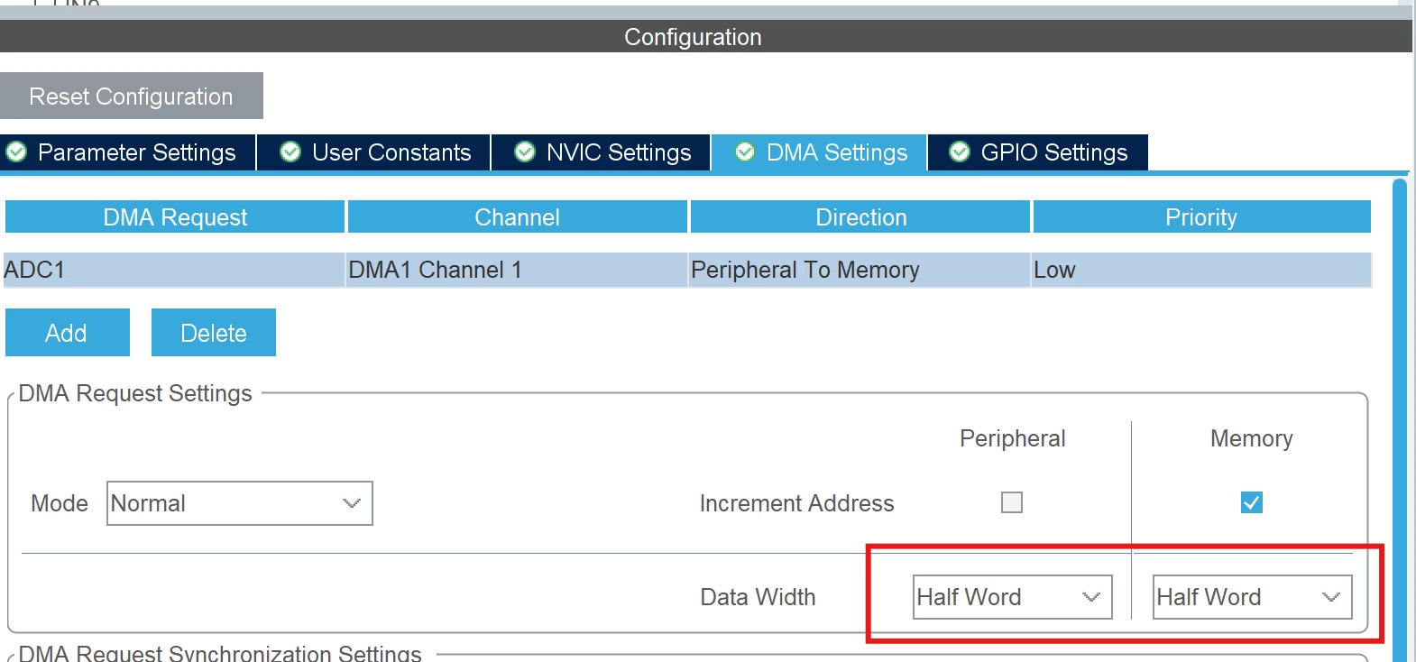Click the DMA1 Channel 1 cell
Viewport: 1416px width, 662px height.
click(517, 270)
